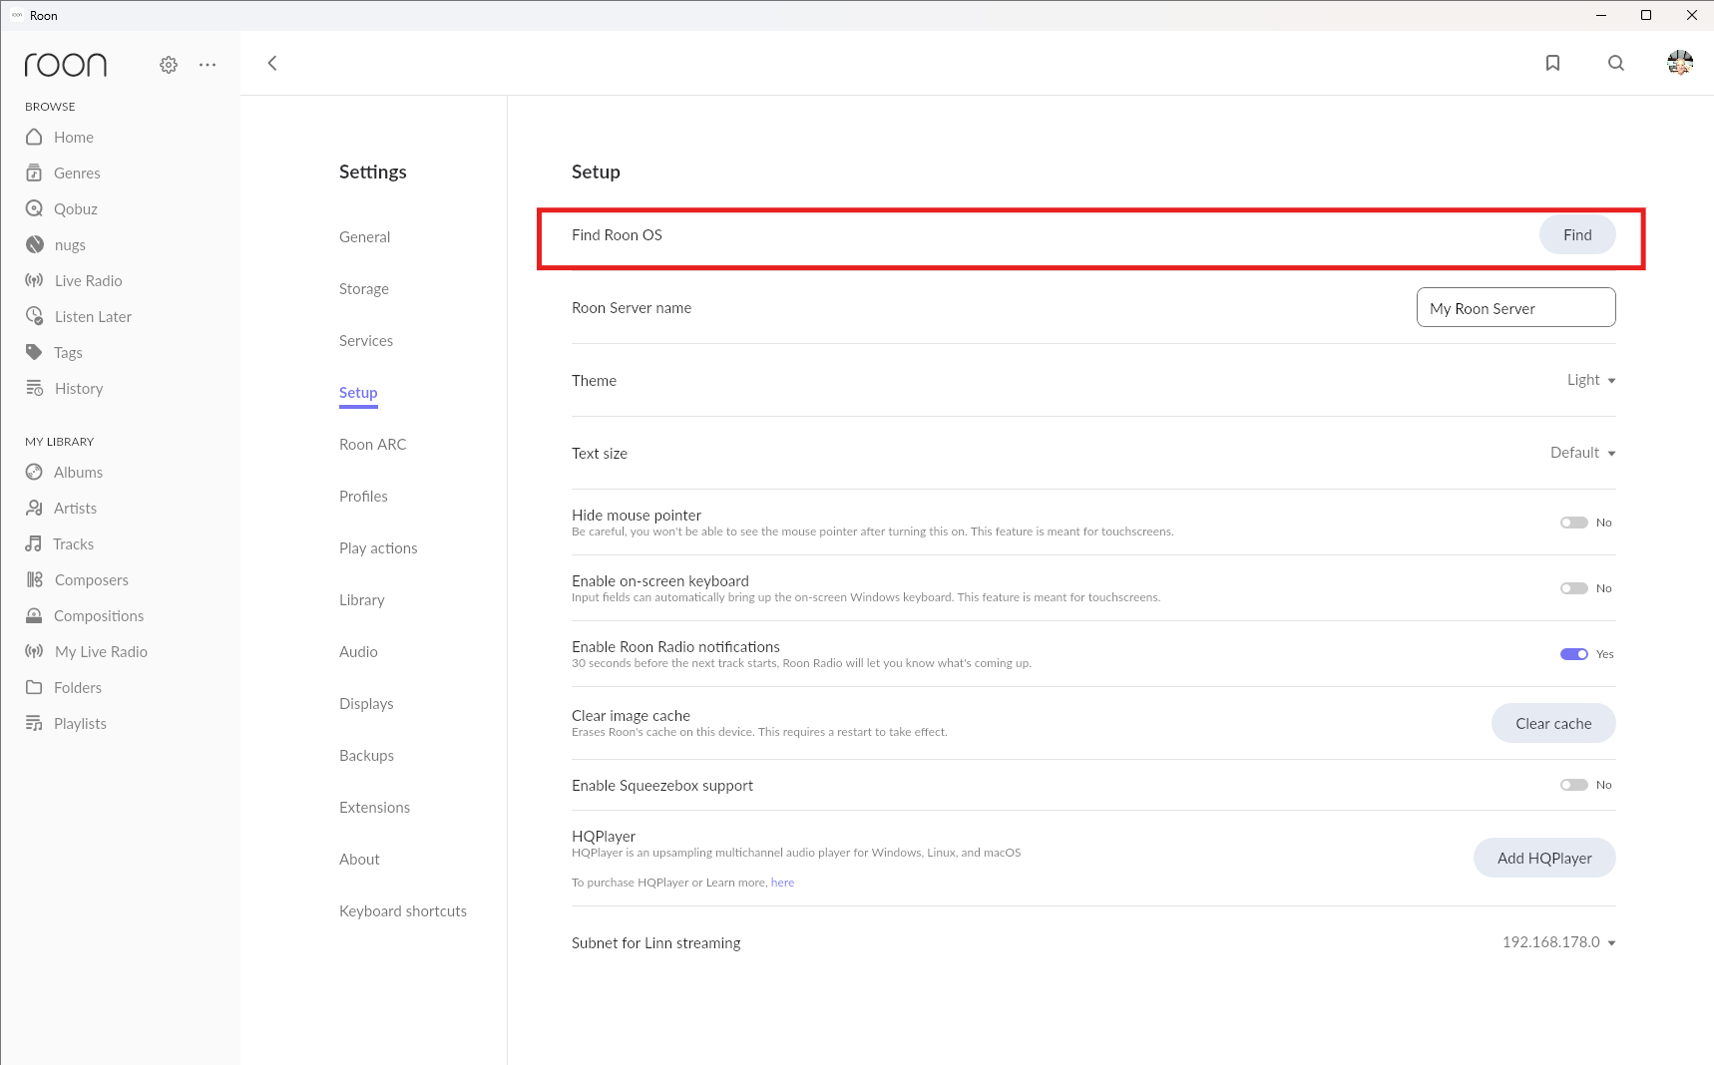Expand the Linn streaming subnet dropdown
The image size is (1714, 1065).
[x=1558, y=942]
